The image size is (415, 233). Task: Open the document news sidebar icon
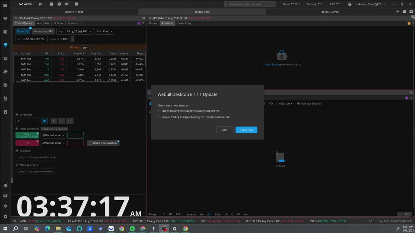[x=5, y=98]
